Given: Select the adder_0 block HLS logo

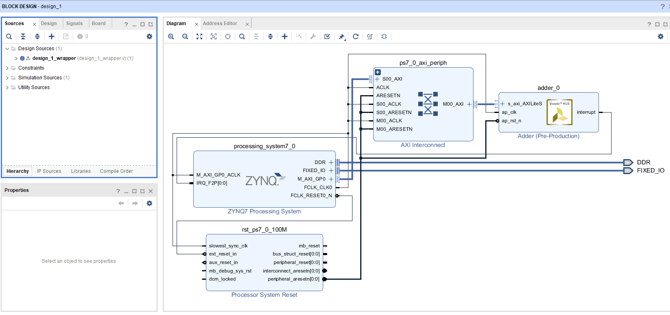Looking at the screenshot, I should click(x=560, y=112).
